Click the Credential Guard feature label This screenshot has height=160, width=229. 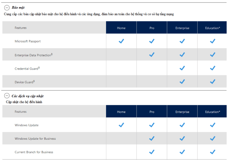[27, 68]
